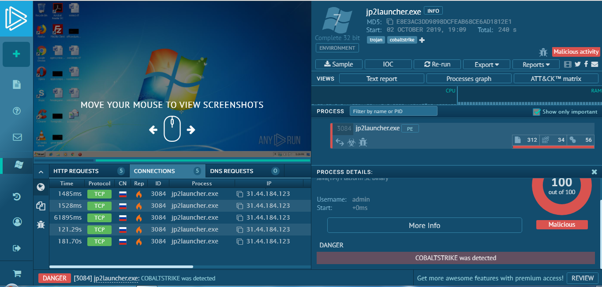Click the connections table horizontal scrollbar

tap(121, 267)
